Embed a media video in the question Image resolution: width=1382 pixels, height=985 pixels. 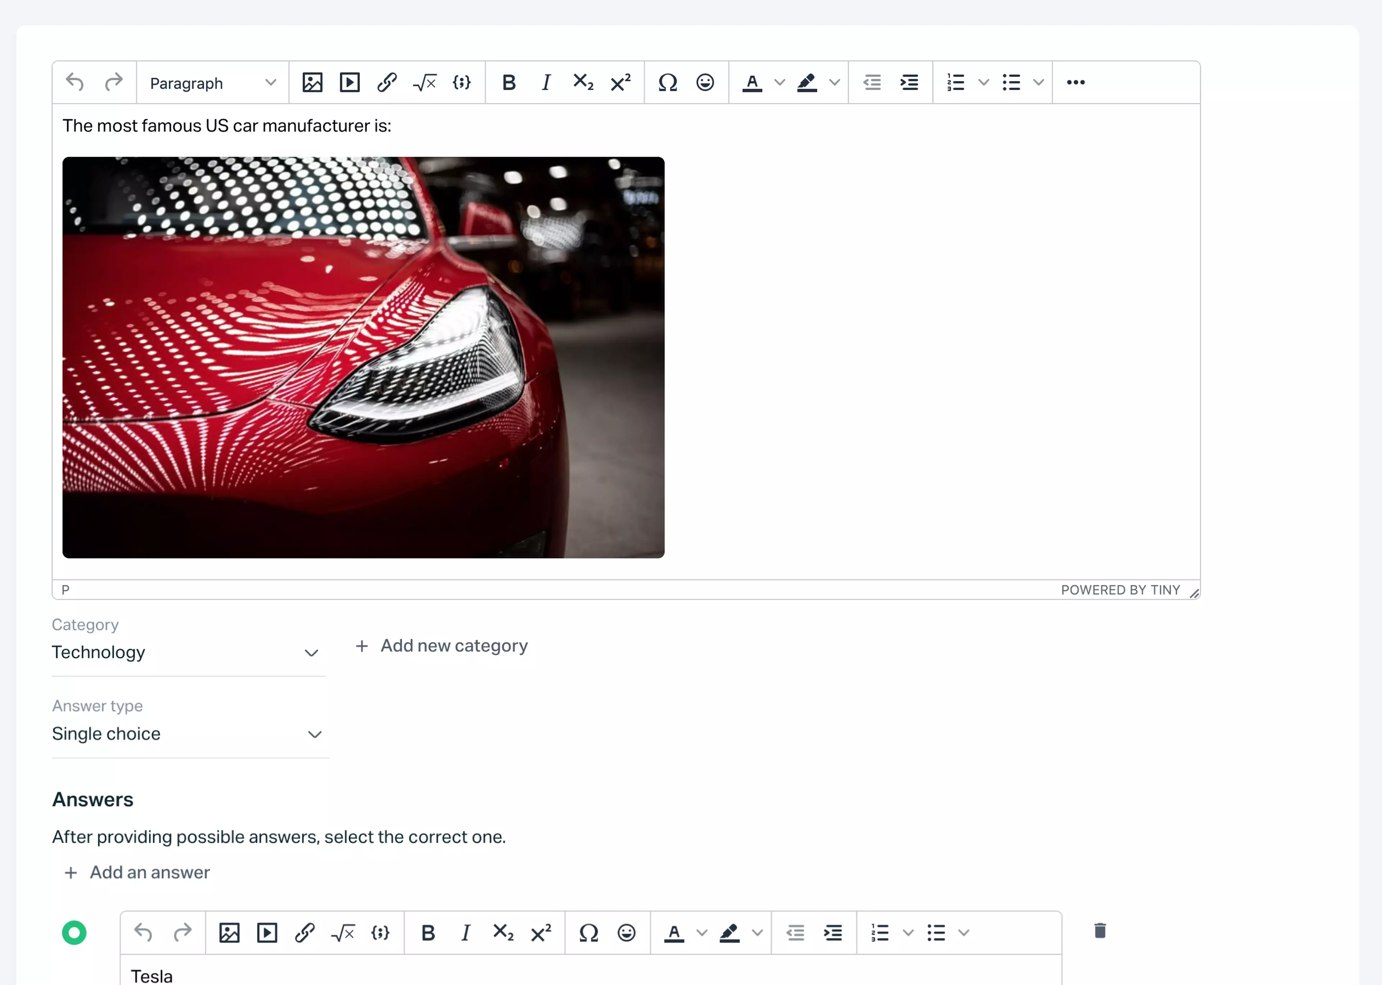click(349, 82)
